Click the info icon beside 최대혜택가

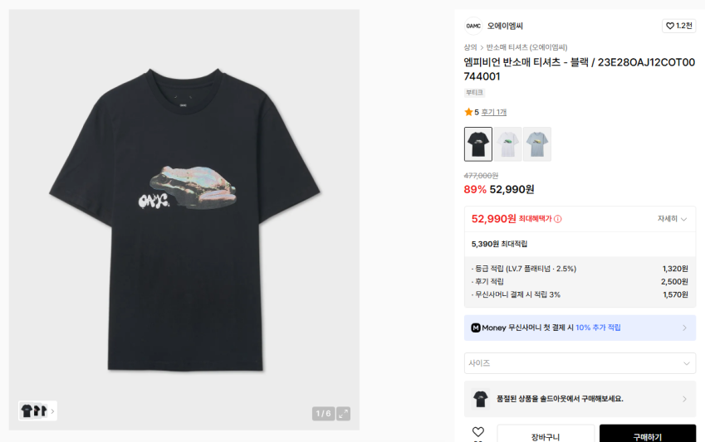pos(558,219)
